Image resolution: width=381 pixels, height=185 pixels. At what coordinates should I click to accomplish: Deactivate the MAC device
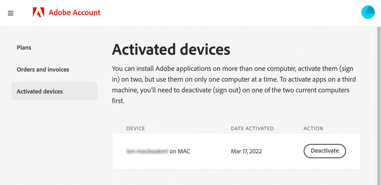pyautogui.click(x=325, y=151)
